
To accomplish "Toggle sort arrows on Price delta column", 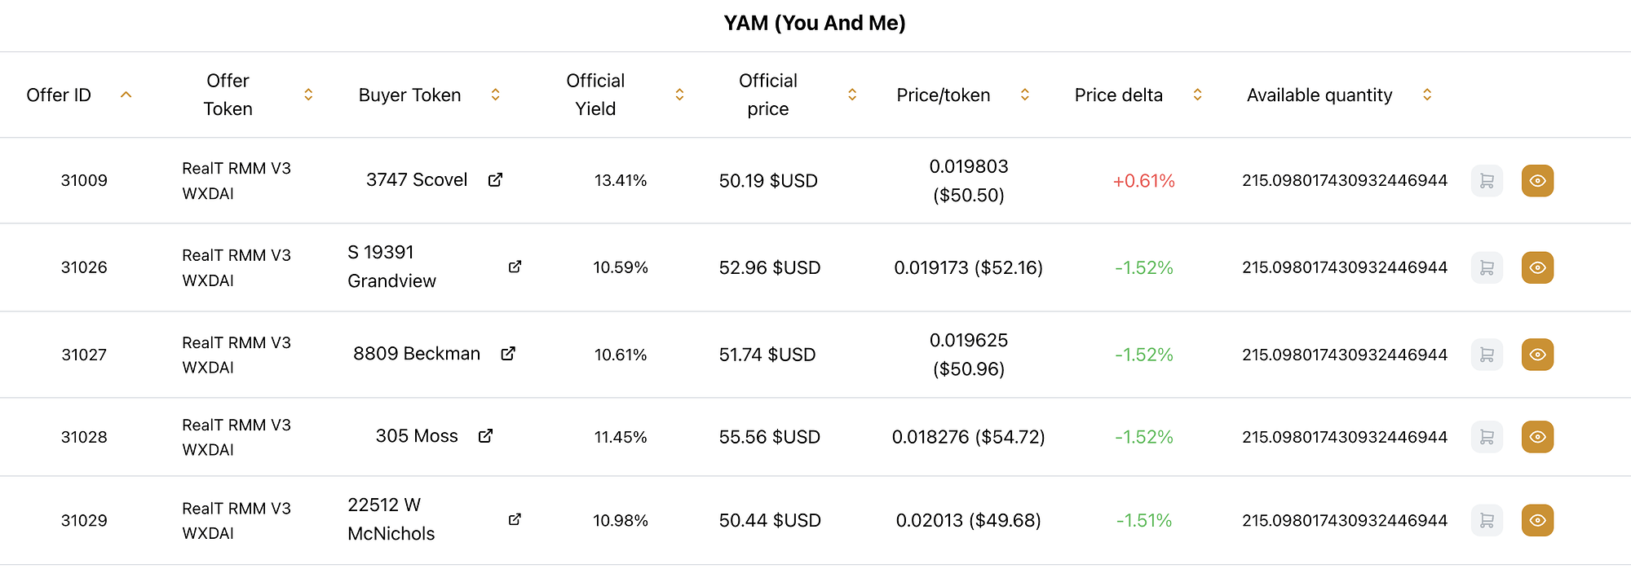I will click(x=1197, y=95).
